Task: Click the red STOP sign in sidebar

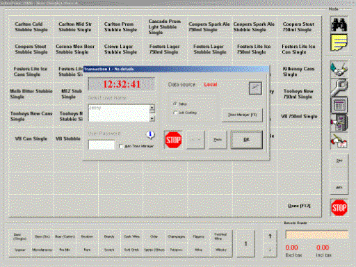Action: [339, 207]
